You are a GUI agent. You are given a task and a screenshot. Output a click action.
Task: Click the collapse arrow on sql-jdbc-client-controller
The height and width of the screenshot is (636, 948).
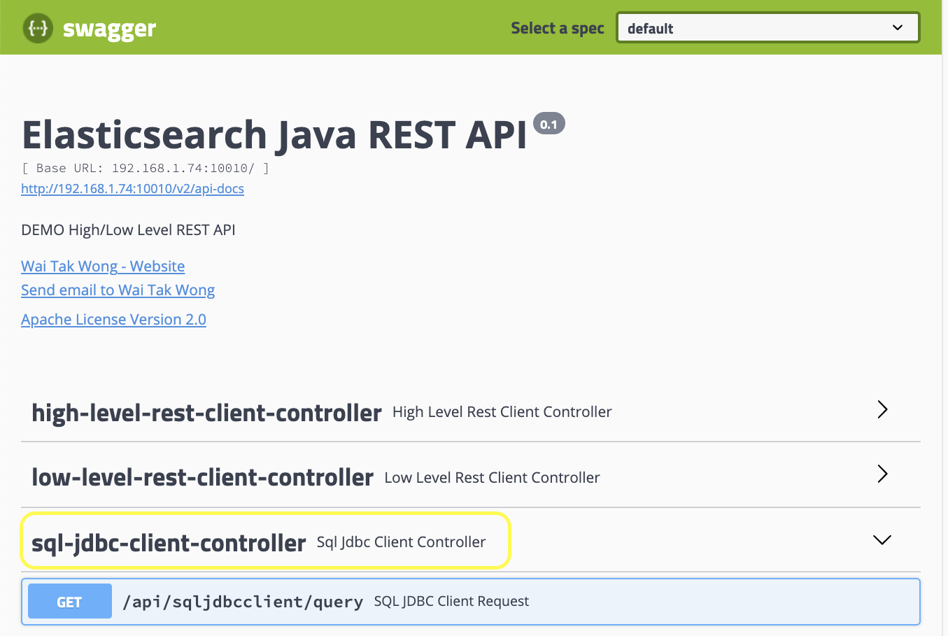click(882, 539)
